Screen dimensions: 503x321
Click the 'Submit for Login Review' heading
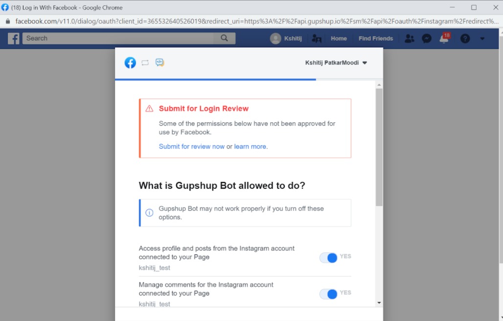[x=204, y=109]
